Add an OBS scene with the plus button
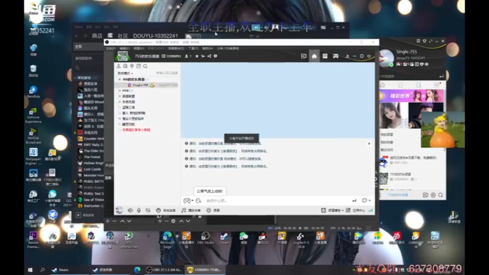 (108, 221)
